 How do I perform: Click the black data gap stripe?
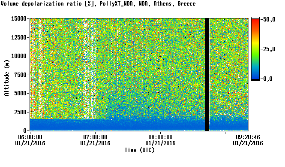(x=207, y=75)
